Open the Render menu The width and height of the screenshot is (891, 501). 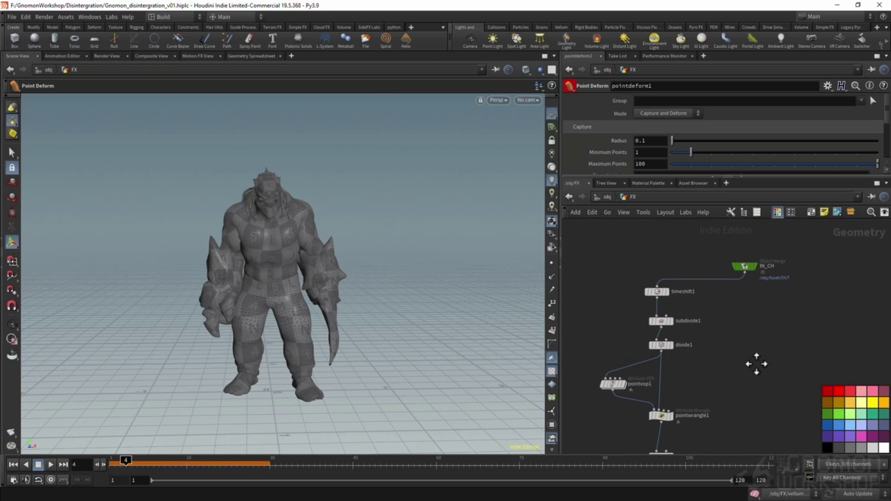point(44,17)
